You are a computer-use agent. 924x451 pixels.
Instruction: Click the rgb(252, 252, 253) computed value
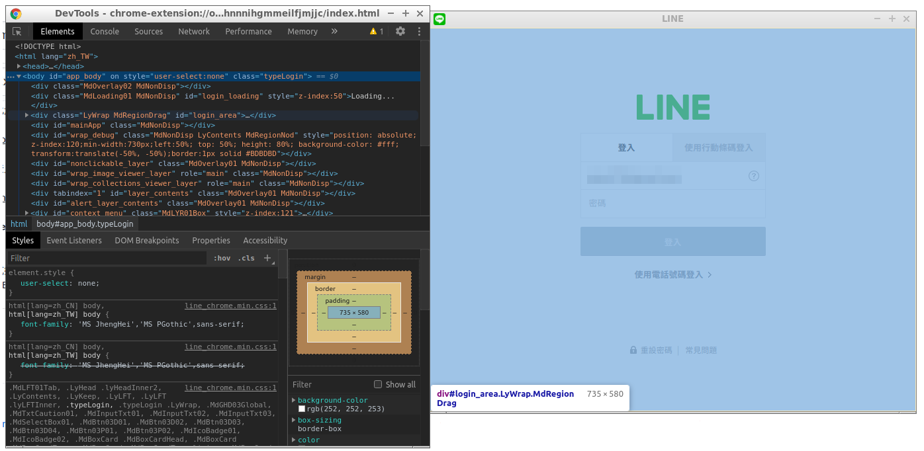pos(346,409)
